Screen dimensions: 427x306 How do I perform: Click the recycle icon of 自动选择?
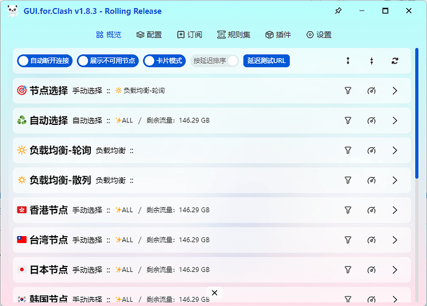(22, 120)
